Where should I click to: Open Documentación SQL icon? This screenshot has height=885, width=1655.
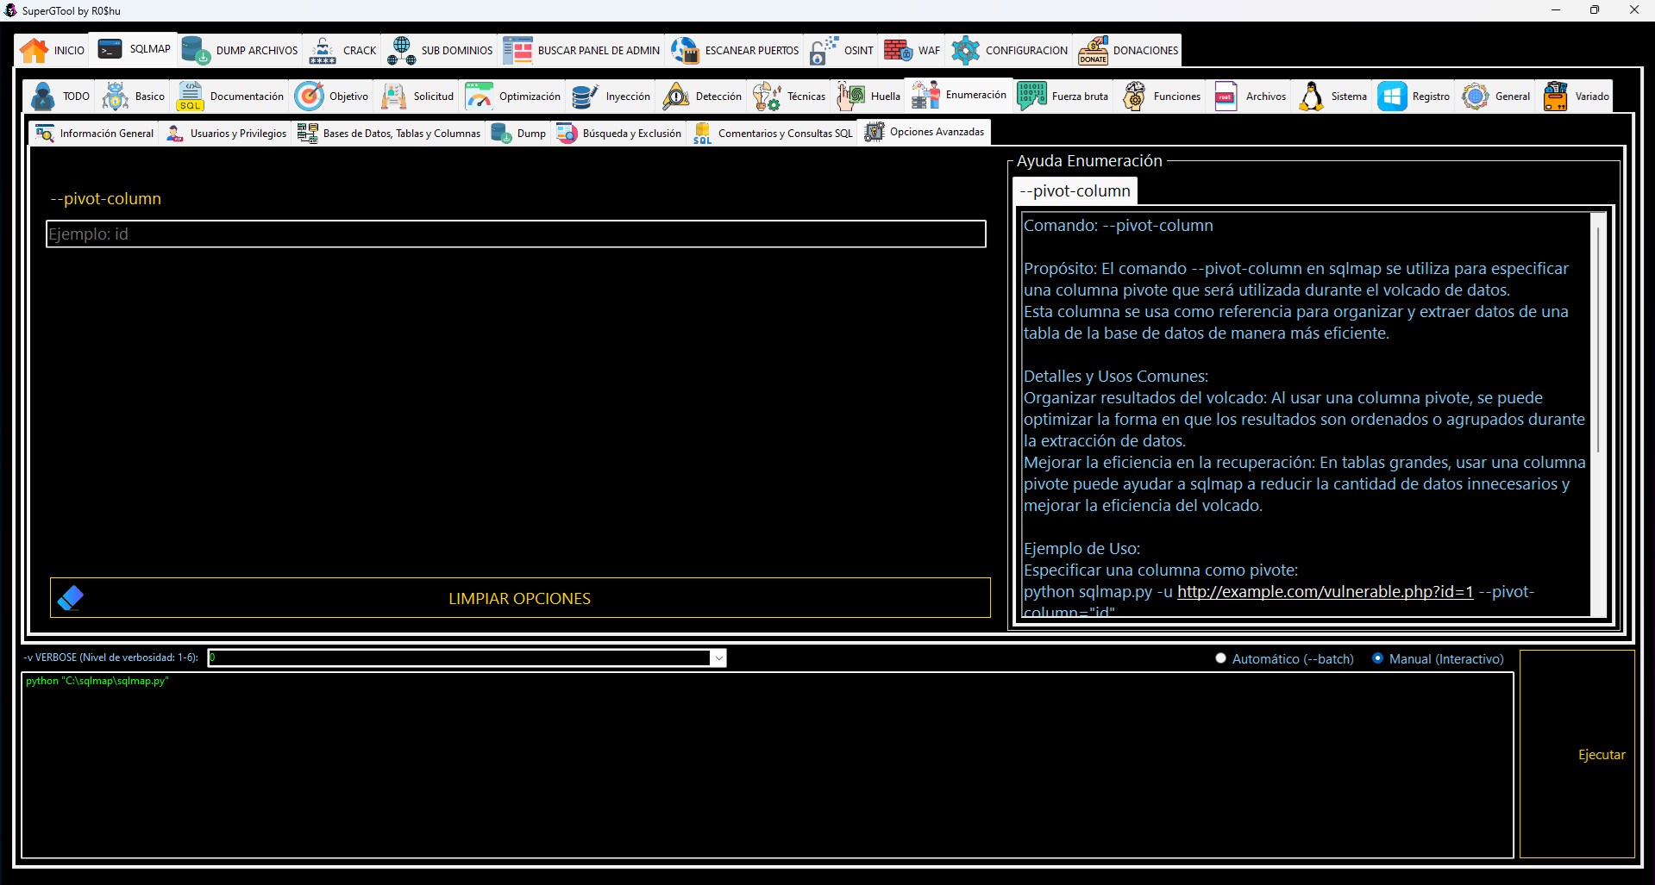pyautogui.click(x=190, y=97)
